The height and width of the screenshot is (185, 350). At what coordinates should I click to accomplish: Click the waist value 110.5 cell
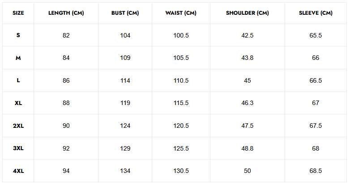point(181,80)
